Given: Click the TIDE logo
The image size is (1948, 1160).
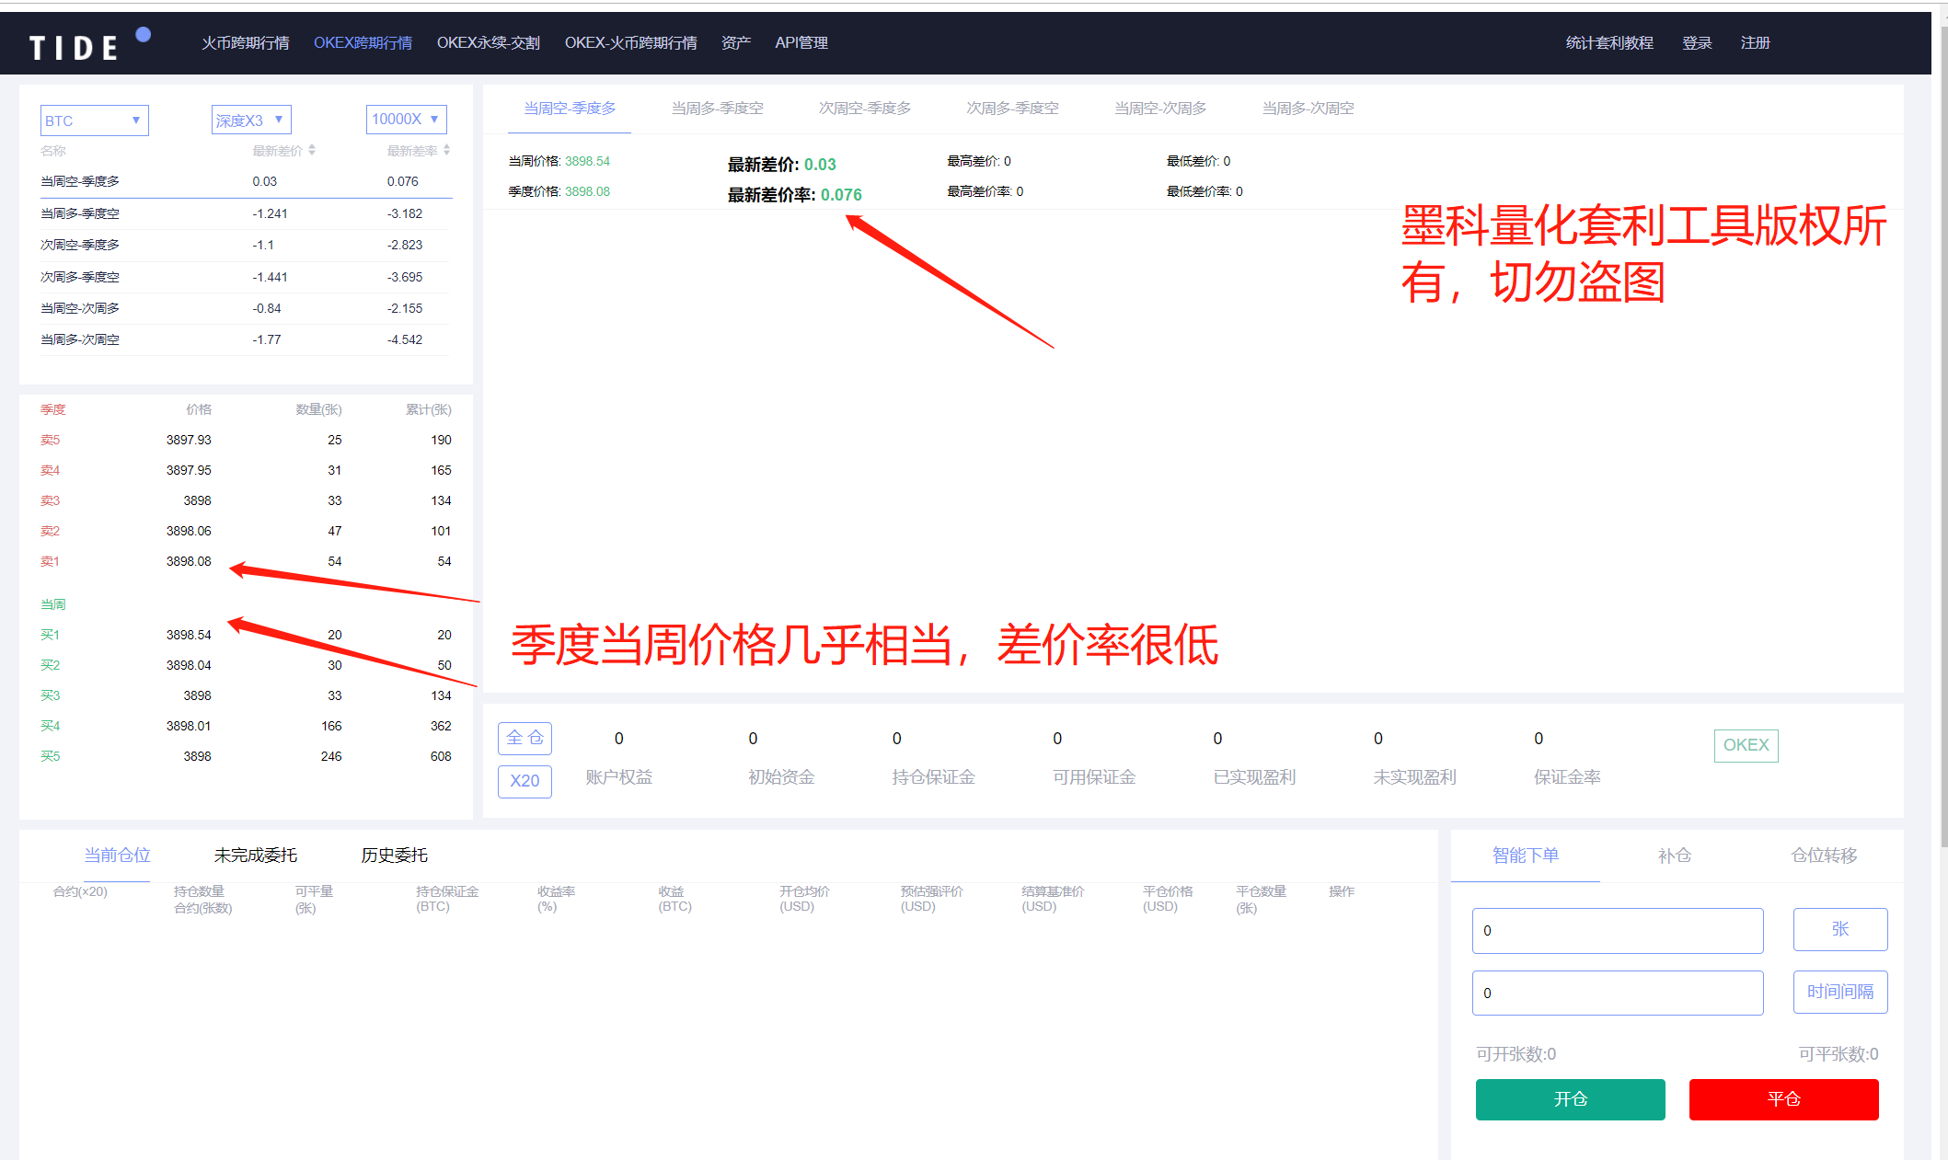Looking at the screenshot, I should 89,44.
